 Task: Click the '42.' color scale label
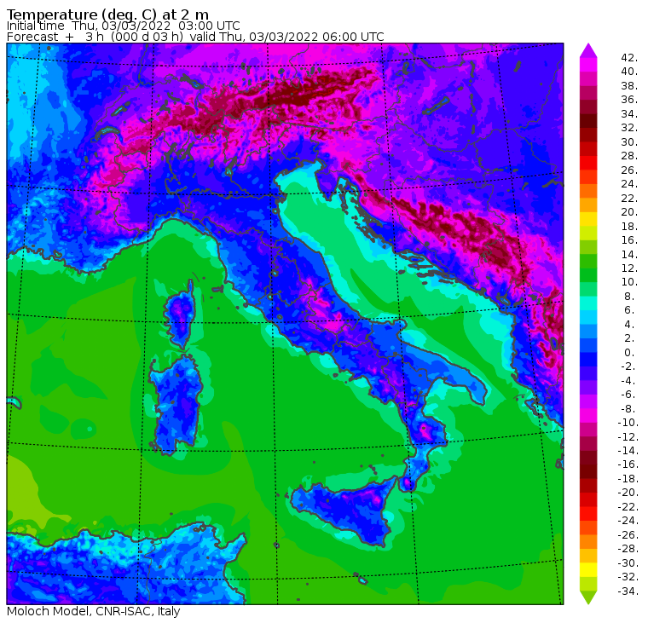click(x=629, y=57)
